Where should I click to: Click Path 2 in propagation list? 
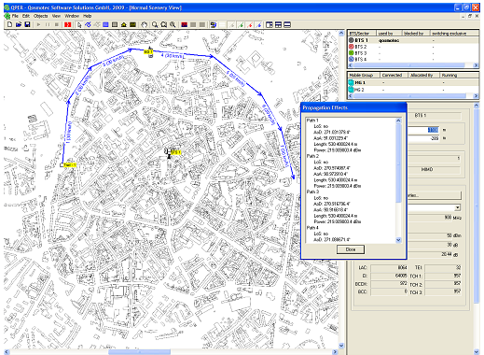coord(312,156)
